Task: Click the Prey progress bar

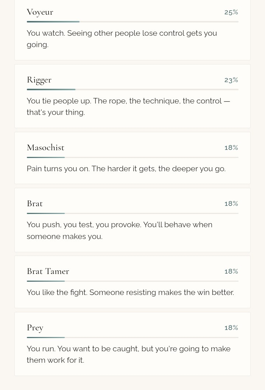Action: point(132,337)
